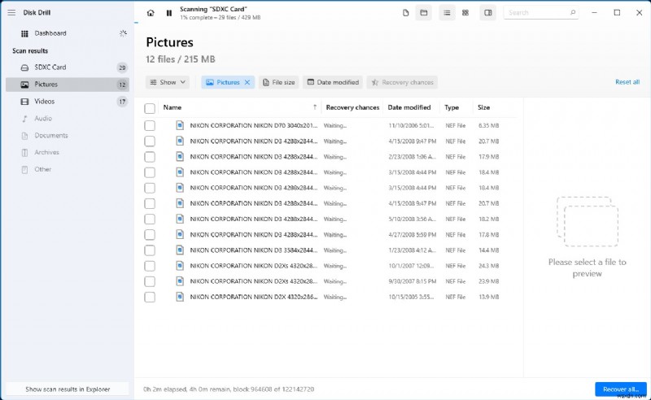Click the Dashboard loading spinner icon
This screenshot has width=651, height=400.
[123, 33]
